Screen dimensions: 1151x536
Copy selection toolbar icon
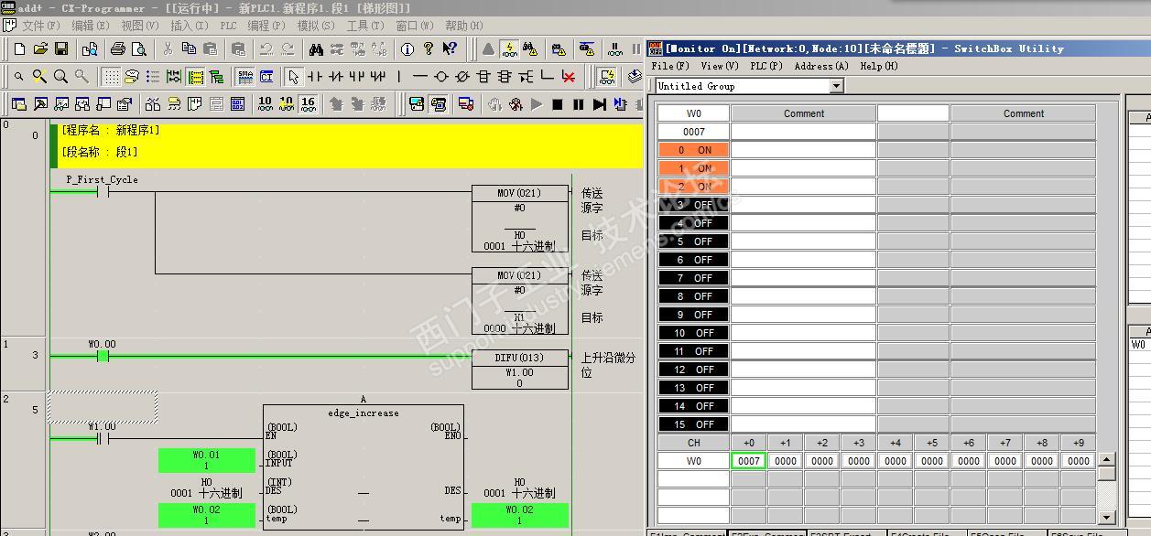click(x=189, y=48)
